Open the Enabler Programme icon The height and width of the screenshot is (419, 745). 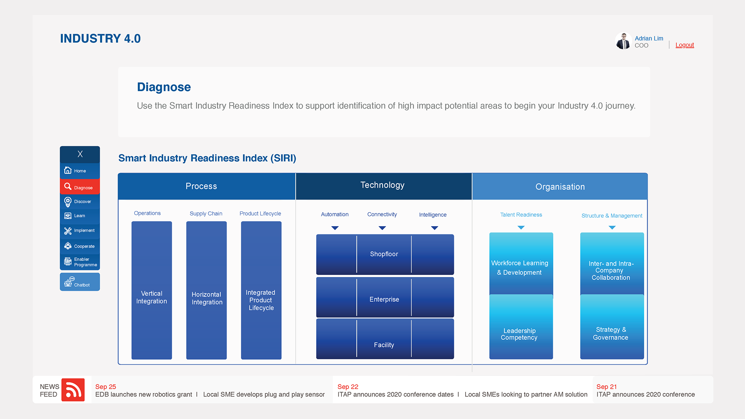(68, 261)
